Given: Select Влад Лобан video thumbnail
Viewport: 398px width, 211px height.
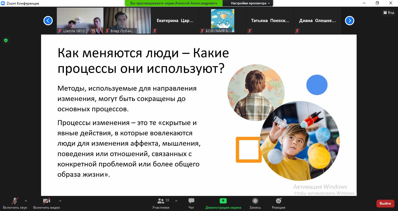Looking at the screenshot, I should pos(128,21).
